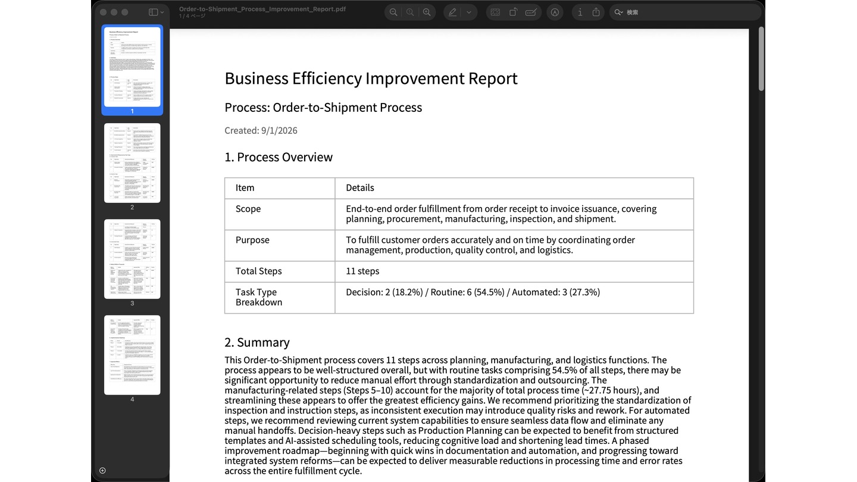Click the Details table header cell
Image resolution: width=857 pixels, height=482 pixels.
click(x=514, y=188)
